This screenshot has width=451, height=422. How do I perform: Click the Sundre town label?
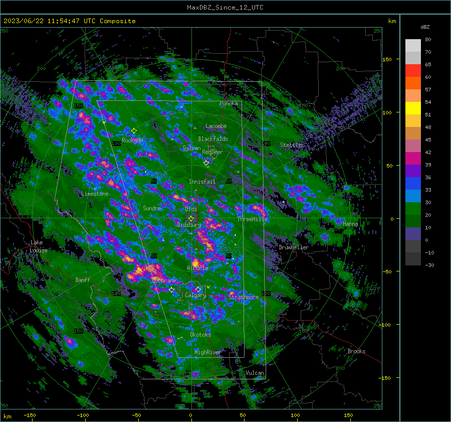152,208
